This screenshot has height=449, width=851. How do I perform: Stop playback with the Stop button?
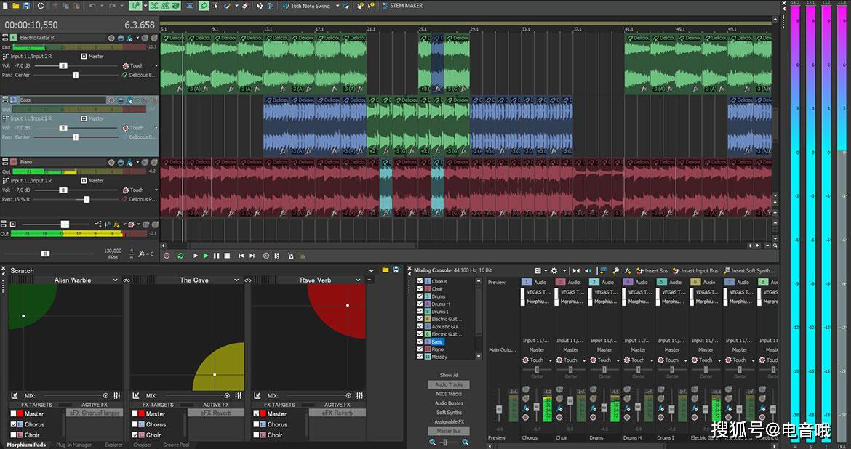[227, 256]
